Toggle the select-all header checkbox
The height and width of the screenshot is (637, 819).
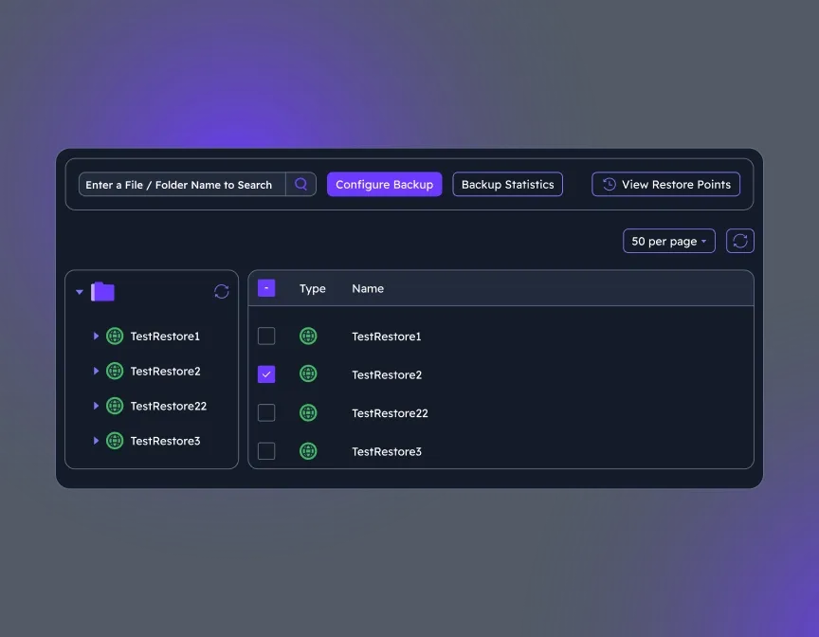(x=266, y=288)
